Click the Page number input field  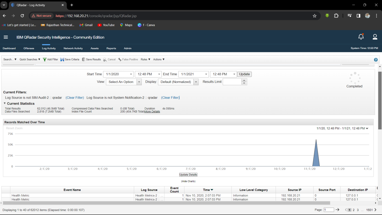[329, 210]
